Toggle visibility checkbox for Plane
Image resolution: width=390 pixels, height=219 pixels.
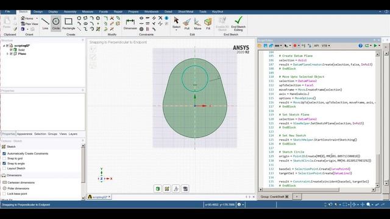point(11,54)
